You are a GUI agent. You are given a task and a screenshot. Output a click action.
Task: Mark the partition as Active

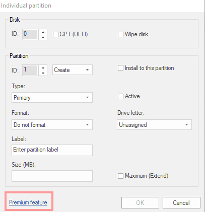click(x=120, y=97)
